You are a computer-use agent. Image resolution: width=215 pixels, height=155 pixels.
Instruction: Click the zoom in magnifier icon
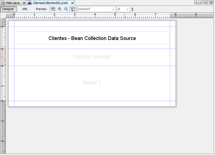[60, 9]
